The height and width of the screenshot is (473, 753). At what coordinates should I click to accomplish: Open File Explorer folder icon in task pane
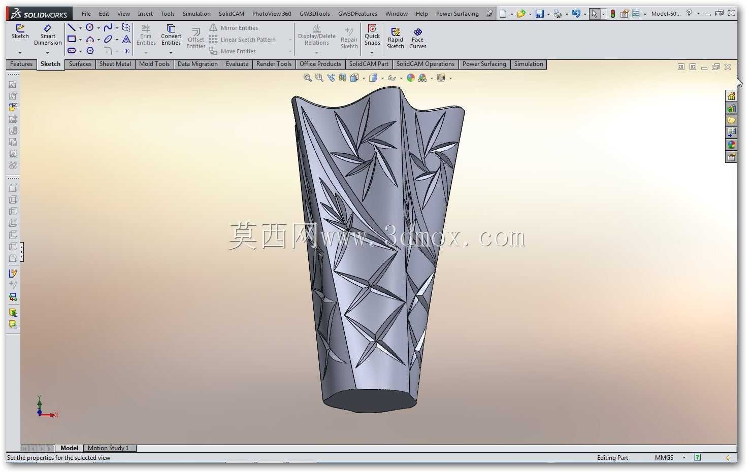[731, 120]
